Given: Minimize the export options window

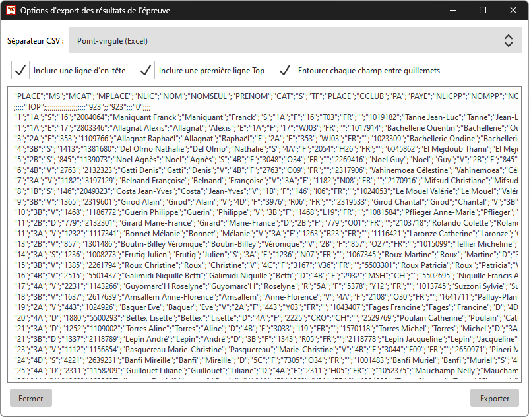Looking at the screenshot, I should (x=452, y=11).
